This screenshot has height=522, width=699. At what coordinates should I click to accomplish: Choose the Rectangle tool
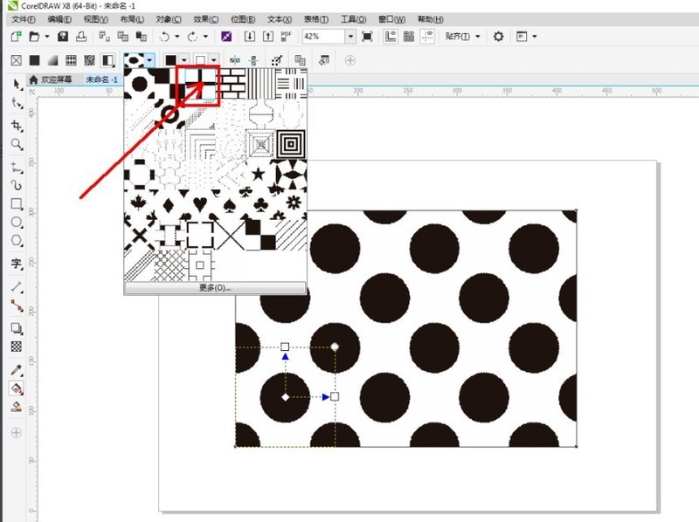click(x=17, y=204)
